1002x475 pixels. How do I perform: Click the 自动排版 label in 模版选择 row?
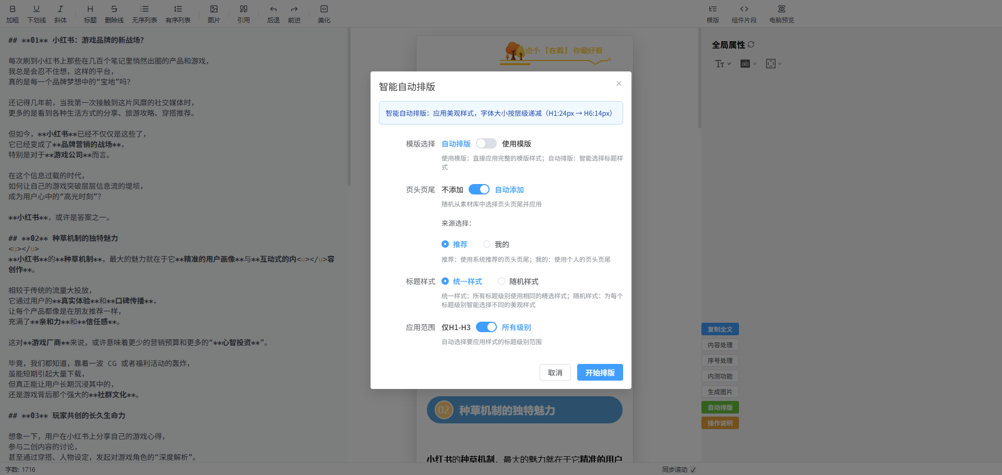point(456,144)
